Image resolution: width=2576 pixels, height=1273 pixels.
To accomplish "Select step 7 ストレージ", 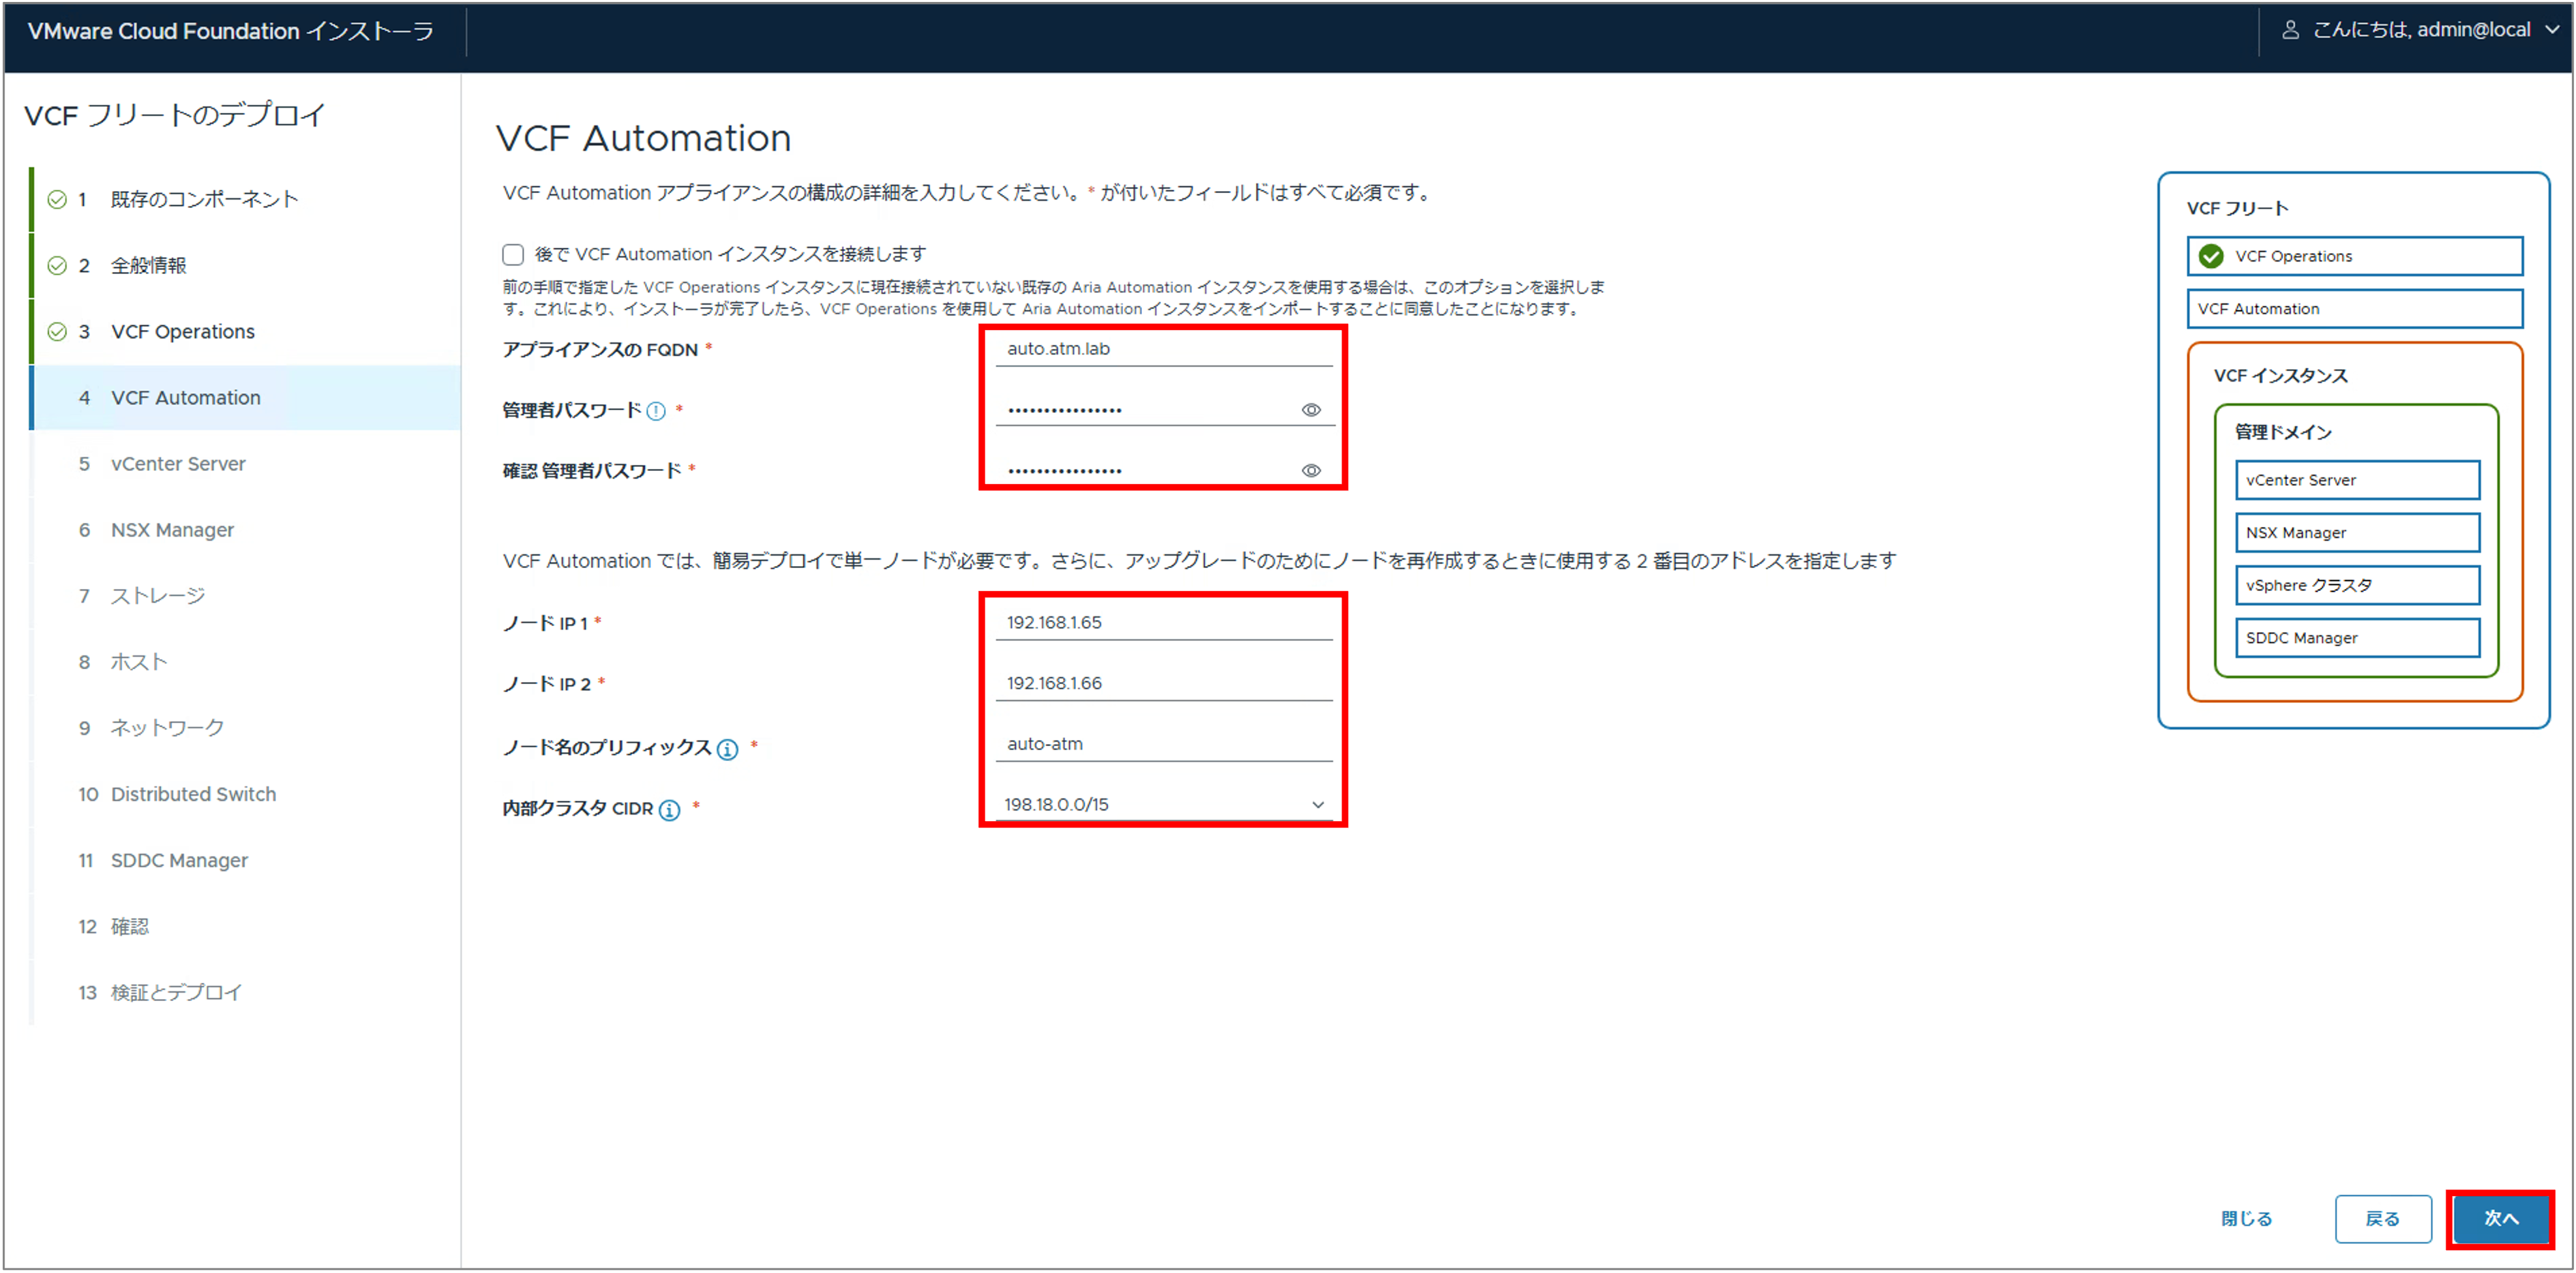I will coord(246,596).
